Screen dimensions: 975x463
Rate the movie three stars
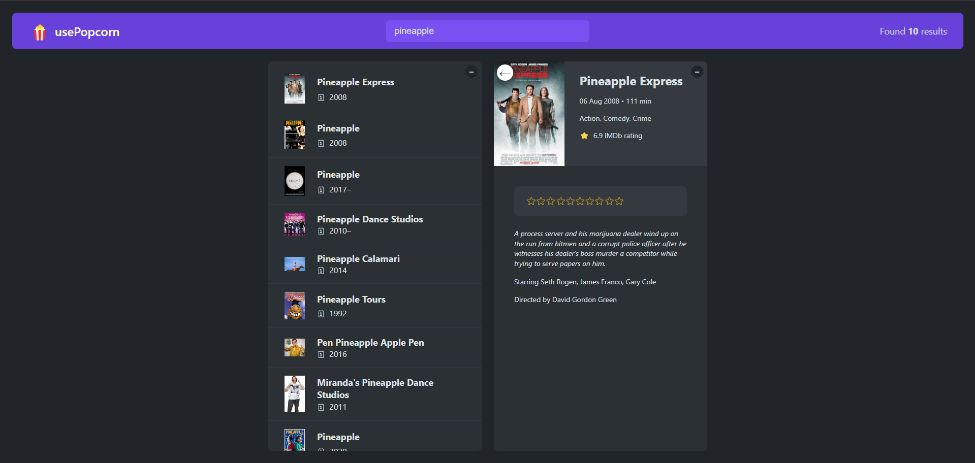coord(551,201)
